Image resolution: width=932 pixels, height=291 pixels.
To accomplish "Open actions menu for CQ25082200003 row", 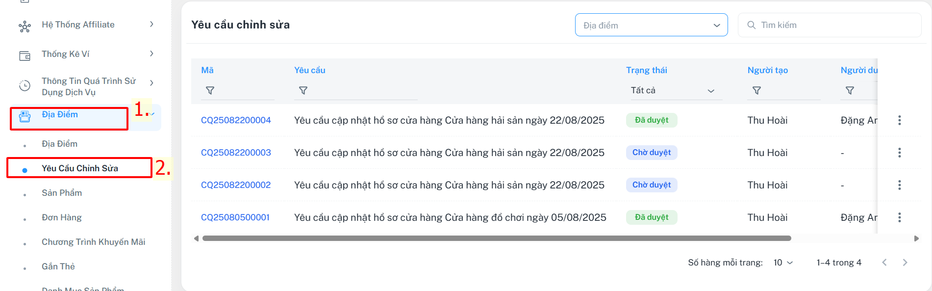I will tap(899, 153).
